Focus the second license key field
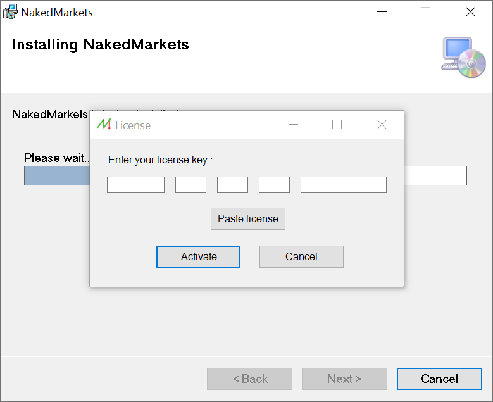 (x=190, y=185)
